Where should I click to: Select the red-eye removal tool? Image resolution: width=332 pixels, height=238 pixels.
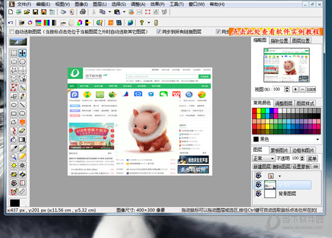click(14, 183)
